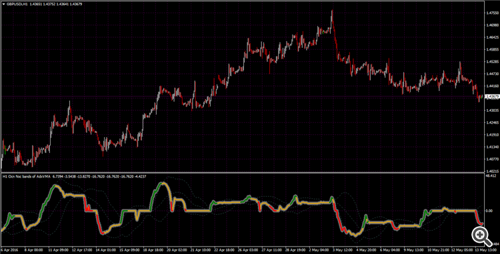The width and height of the screenshot is (500, 254).
Task: Select the 1.47550 price axis level
Action: pos(493,13)
